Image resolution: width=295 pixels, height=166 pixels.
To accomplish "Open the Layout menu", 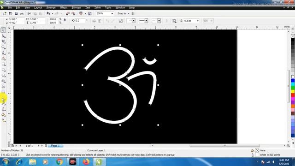I will coord(38,8).
